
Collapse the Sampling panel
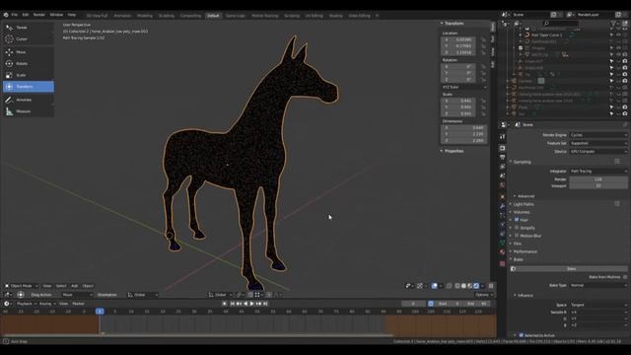pos(522,162)
